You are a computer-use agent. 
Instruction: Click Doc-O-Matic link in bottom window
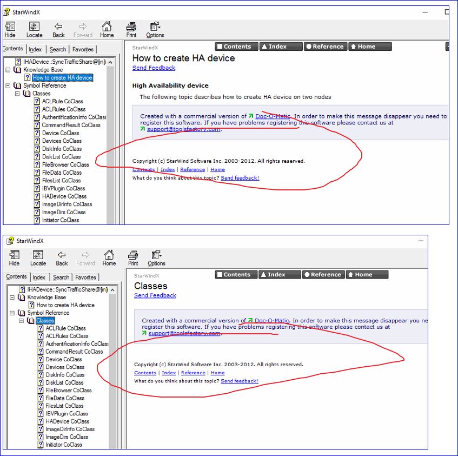(271, 320)
